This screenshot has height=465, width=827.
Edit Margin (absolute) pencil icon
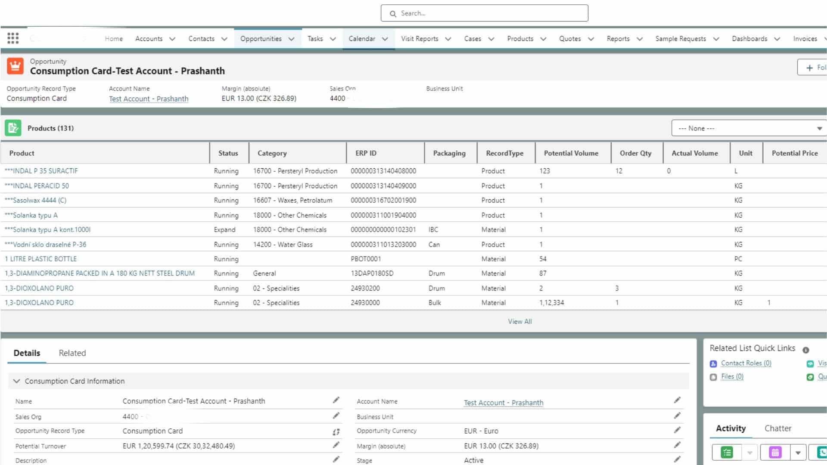677,445
